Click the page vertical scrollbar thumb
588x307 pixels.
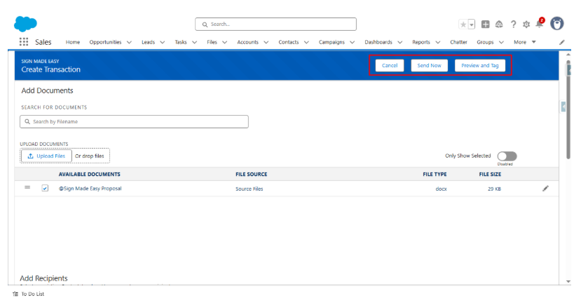pyautogui.click(x=568, y=109)
